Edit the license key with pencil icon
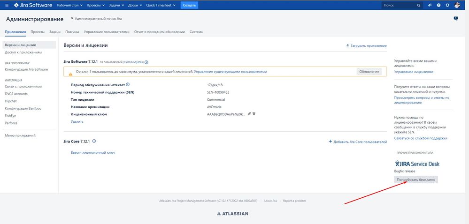This screenshot has height=224, width=469. (249, 114)
